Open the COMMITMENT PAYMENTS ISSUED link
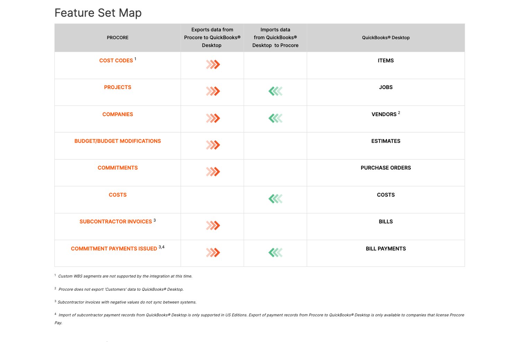 point(114,249)
